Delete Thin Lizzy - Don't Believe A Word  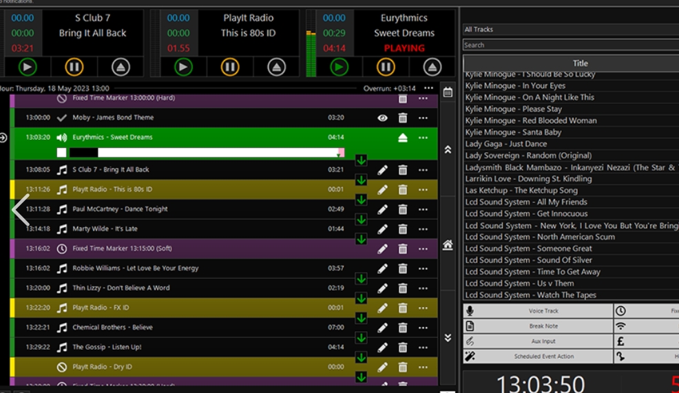tap(403, 288)
